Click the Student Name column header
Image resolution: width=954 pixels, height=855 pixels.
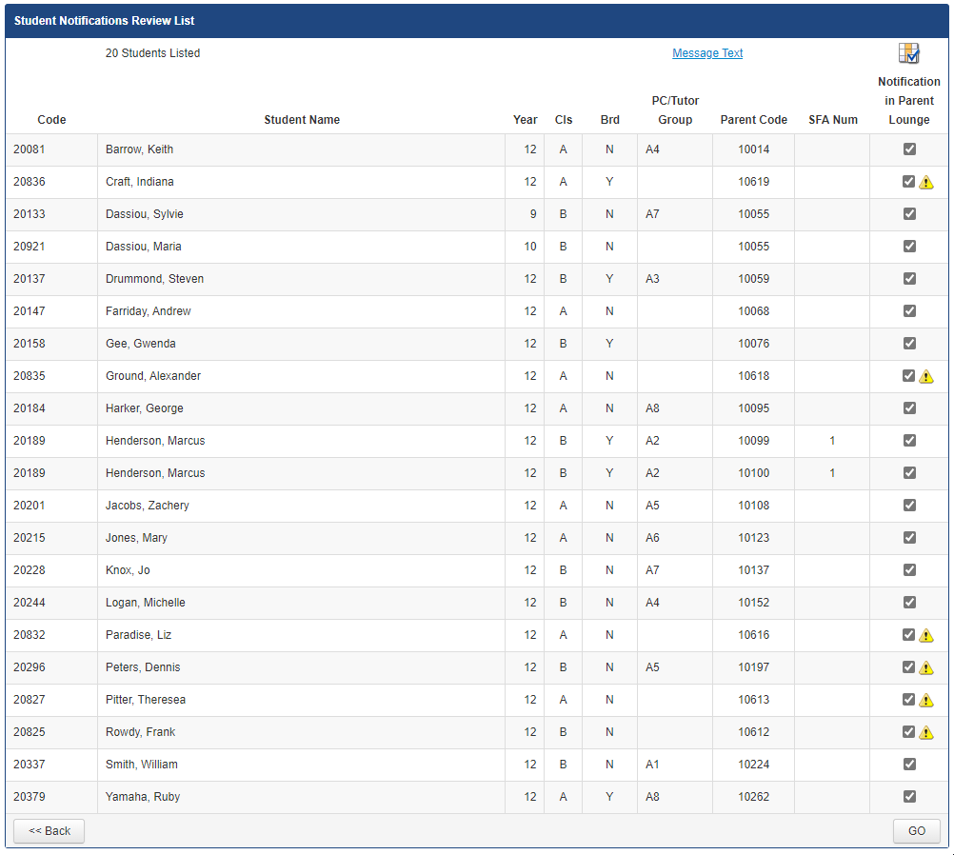302,120
